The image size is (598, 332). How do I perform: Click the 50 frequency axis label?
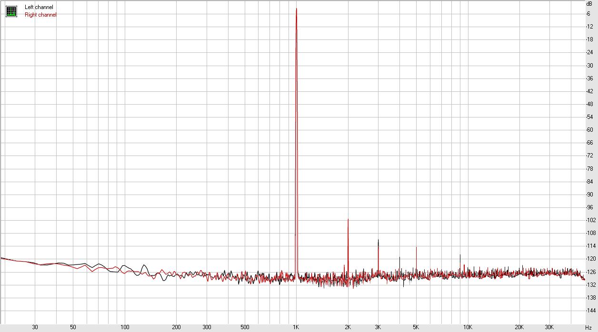click(73, 327)
